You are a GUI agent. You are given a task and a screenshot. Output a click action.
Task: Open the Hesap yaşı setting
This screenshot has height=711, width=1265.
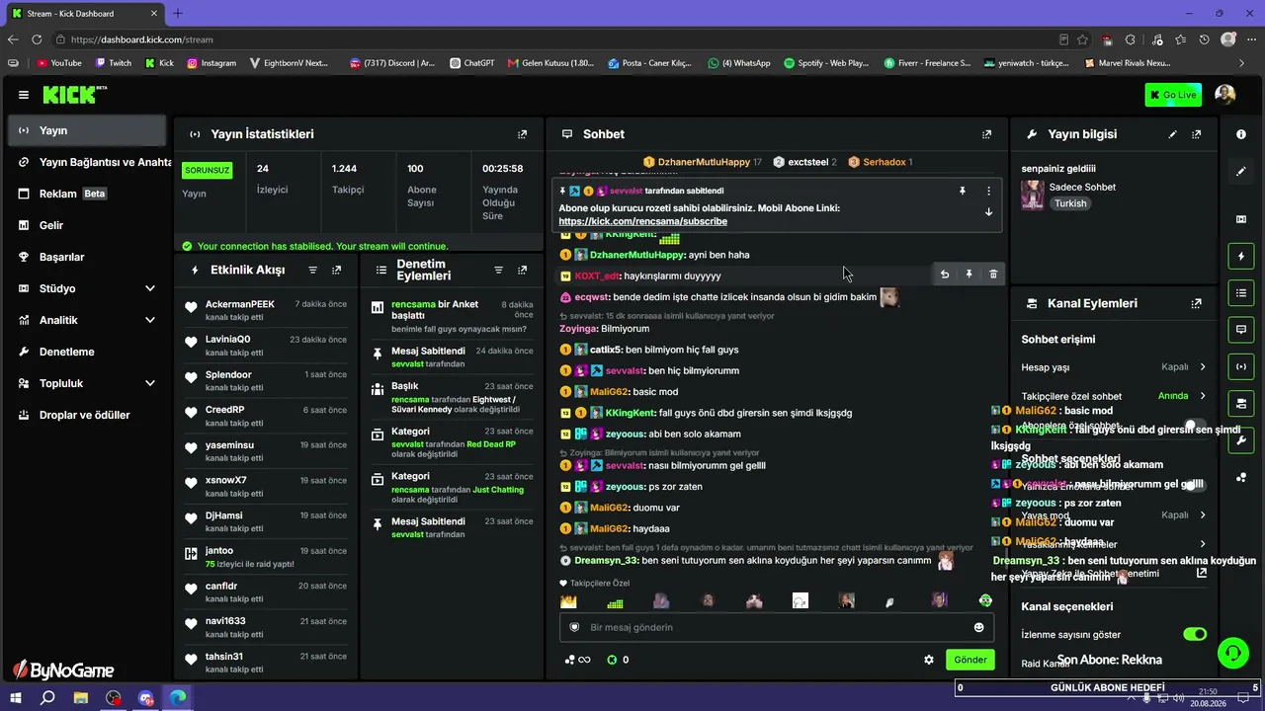(x=1114, y=367)
